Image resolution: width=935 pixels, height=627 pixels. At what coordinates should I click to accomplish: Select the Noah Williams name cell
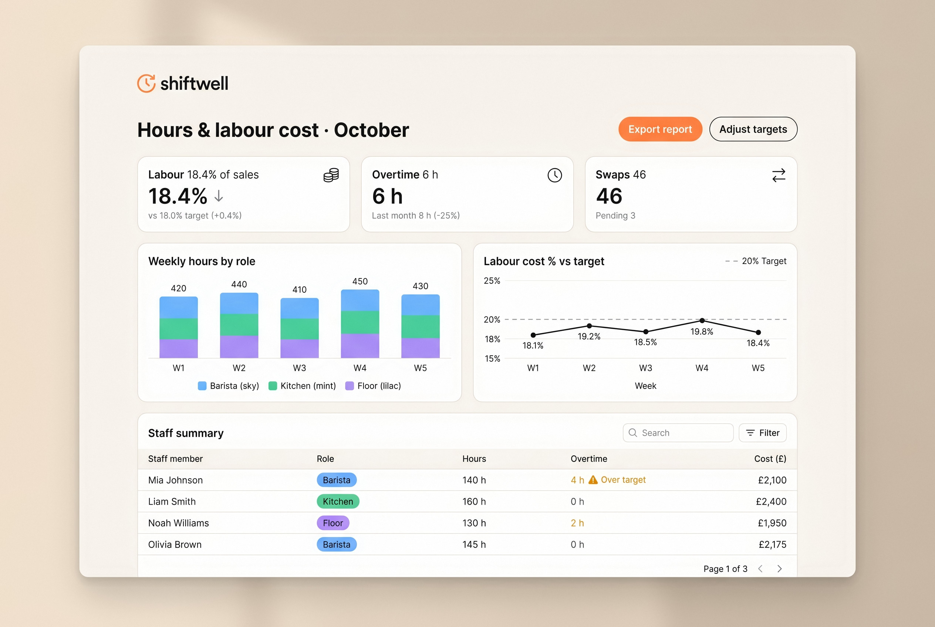[x=178, y=523]
